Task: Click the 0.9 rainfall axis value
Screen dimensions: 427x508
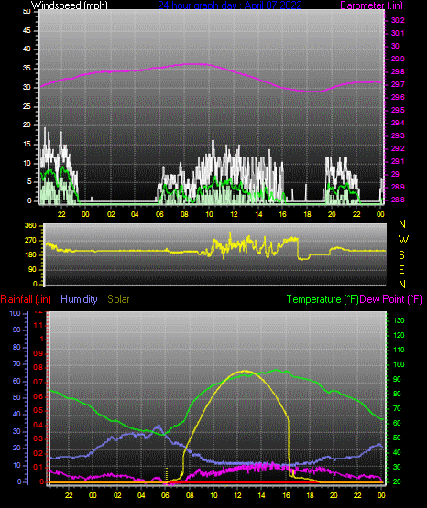Action: [x=38, y=353]
